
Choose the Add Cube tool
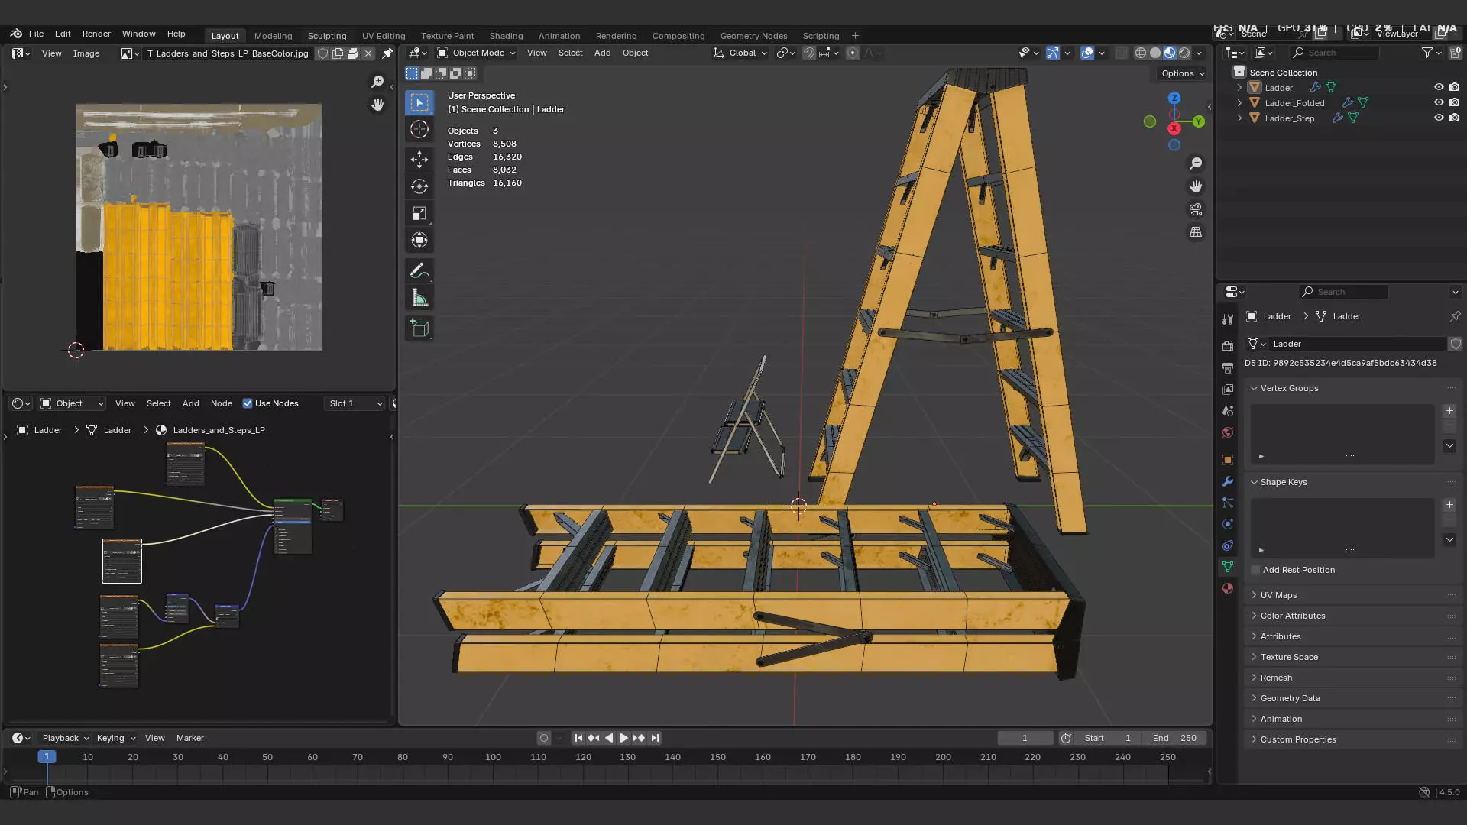[419, 328]
